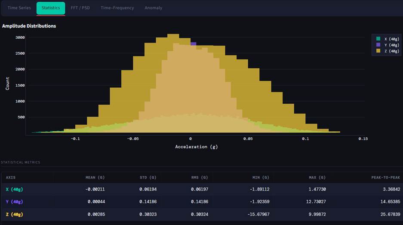Click STD value 0.30323
This screenshot has height=225, width=403.
148,214
